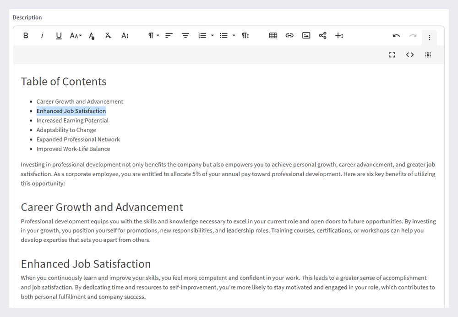Open the text color picker
This screenshot has height=317, width=458.
coord(92,36)
